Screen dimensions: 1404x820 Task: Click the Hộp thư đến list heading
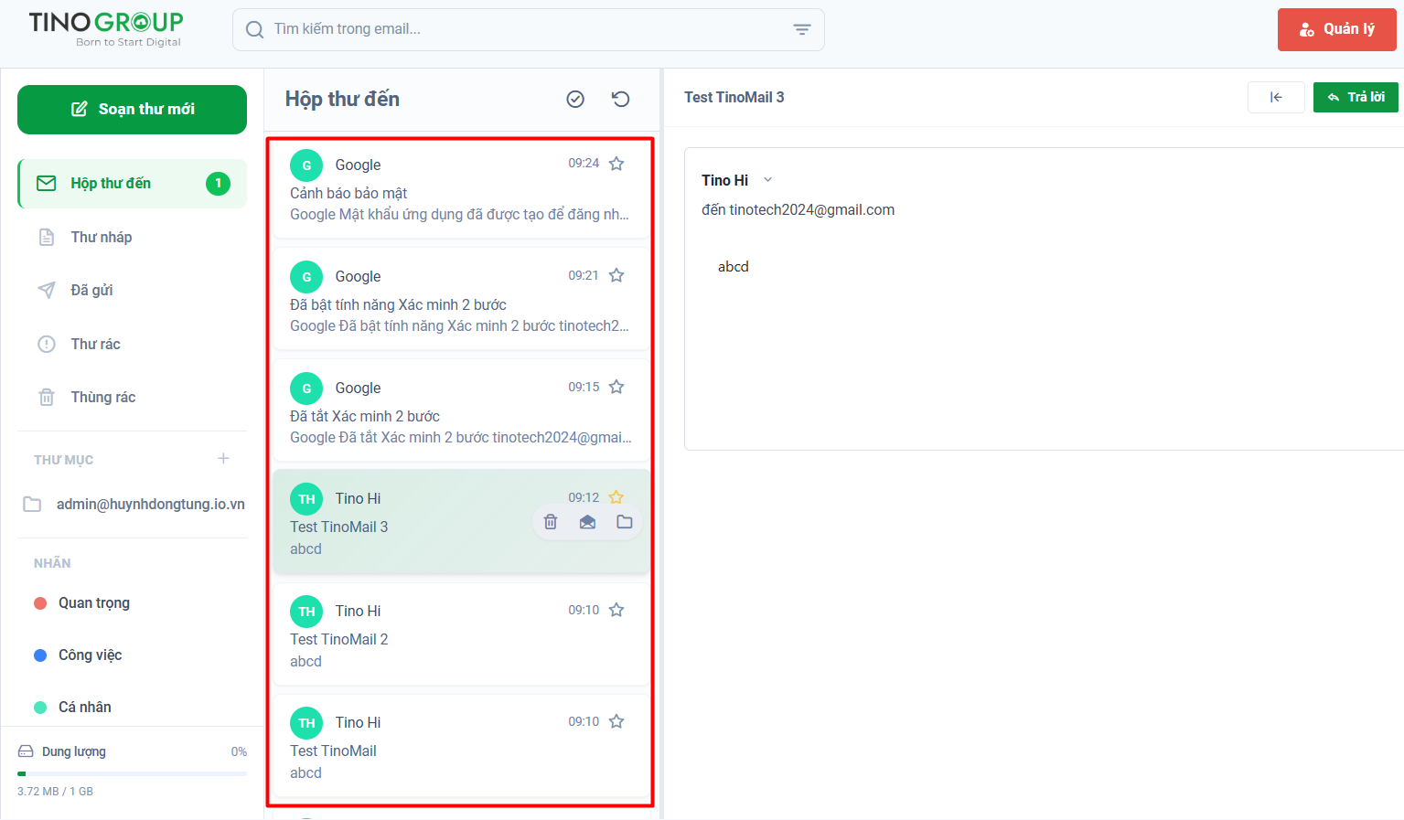[342, 99]
